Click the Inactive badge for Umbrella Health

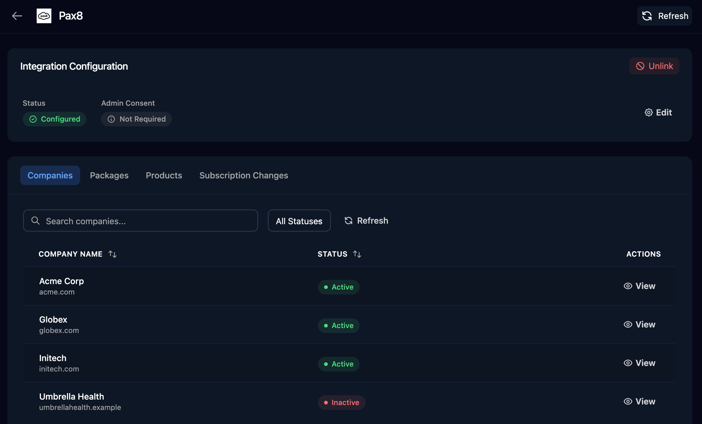tap(342, 403)
